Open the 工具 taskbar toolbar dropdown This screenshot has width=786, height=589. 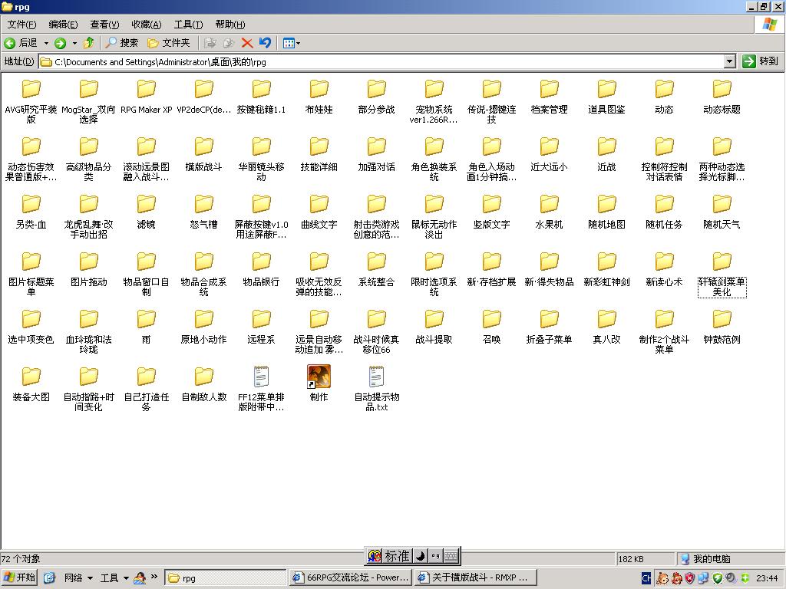click(x=114, y=578)
